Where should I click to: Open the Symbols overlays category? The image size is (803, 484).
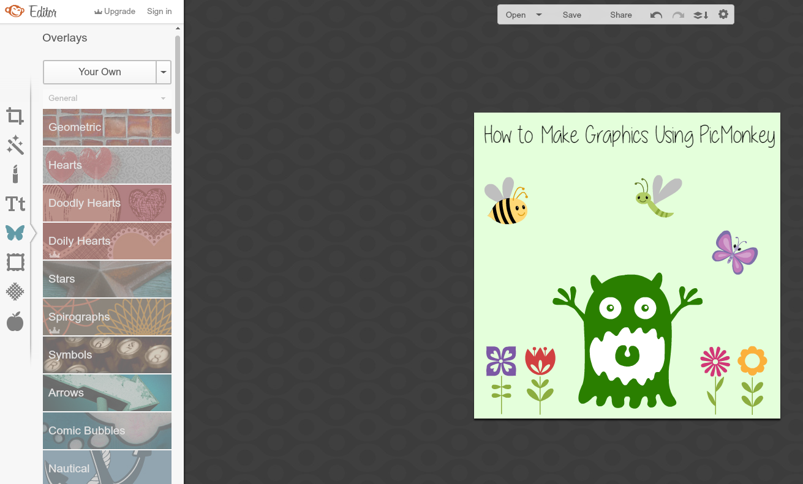[x=107, y=355]
